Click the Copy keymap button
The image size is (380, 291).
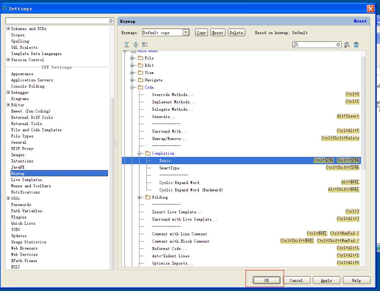pyautogui.click(x=201, y=33)
